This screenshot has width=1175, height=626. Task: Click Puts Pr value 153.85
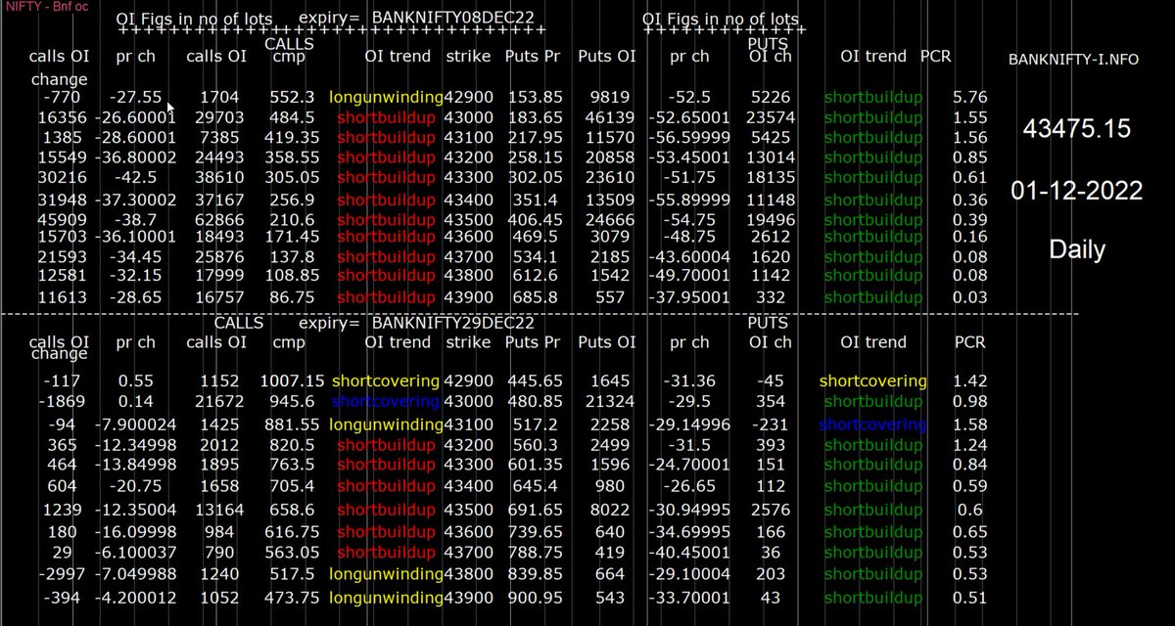534,98
